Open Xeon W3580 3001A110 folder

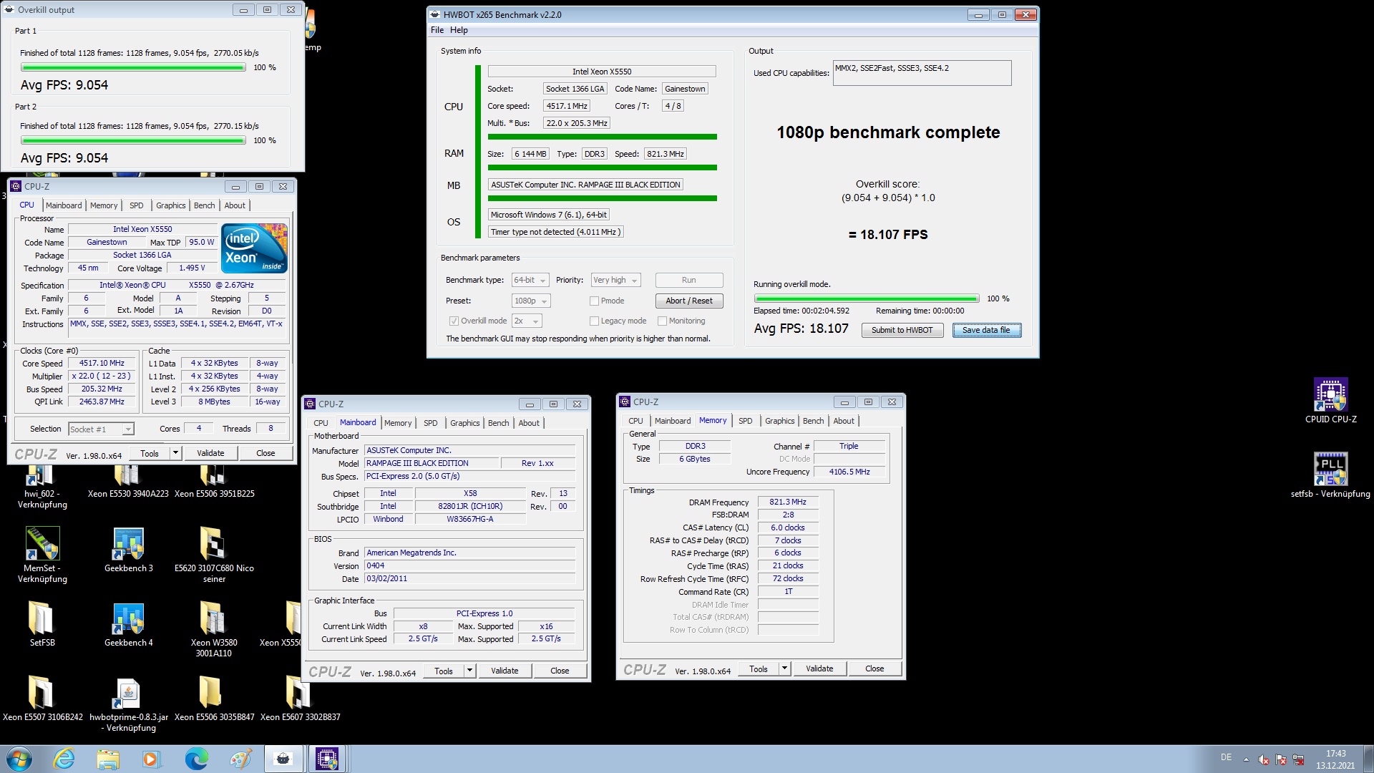[x=214, y=630]
